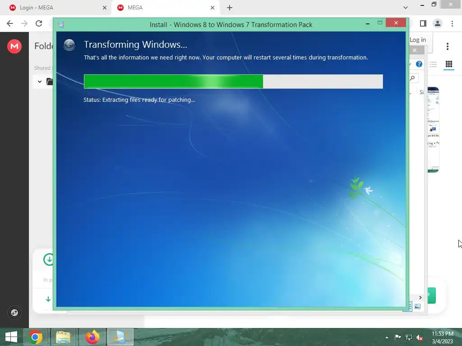This screenshot has width=462, height=346.
Task: Switch to the MEGA browser tab
Action: click(165, 8)
